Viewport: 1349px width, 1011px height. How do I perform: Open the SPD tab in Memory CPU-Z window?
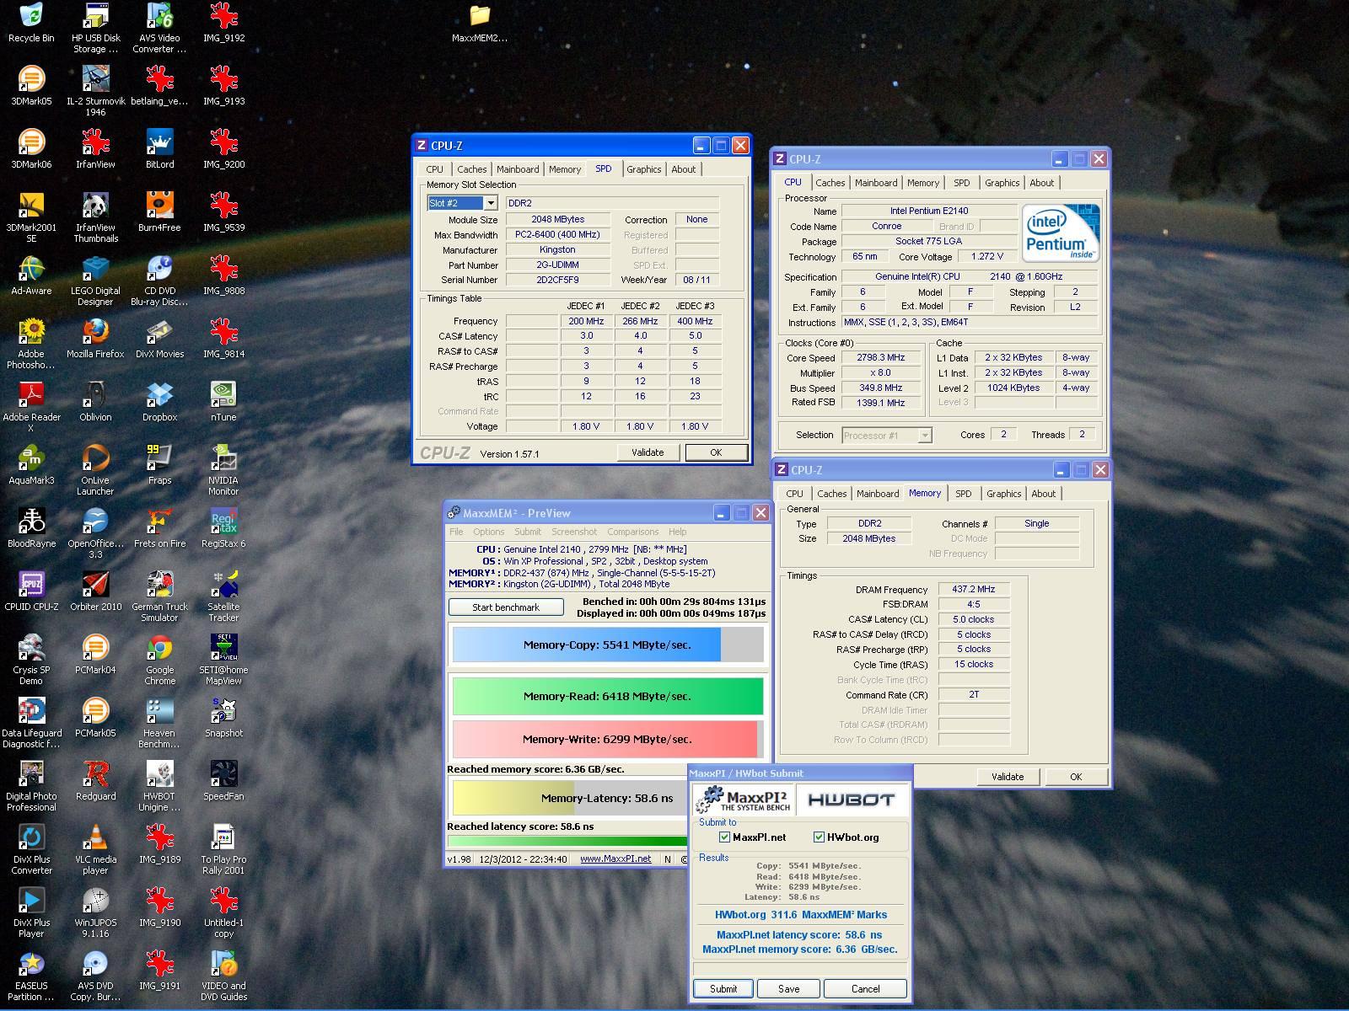[963, 494]
